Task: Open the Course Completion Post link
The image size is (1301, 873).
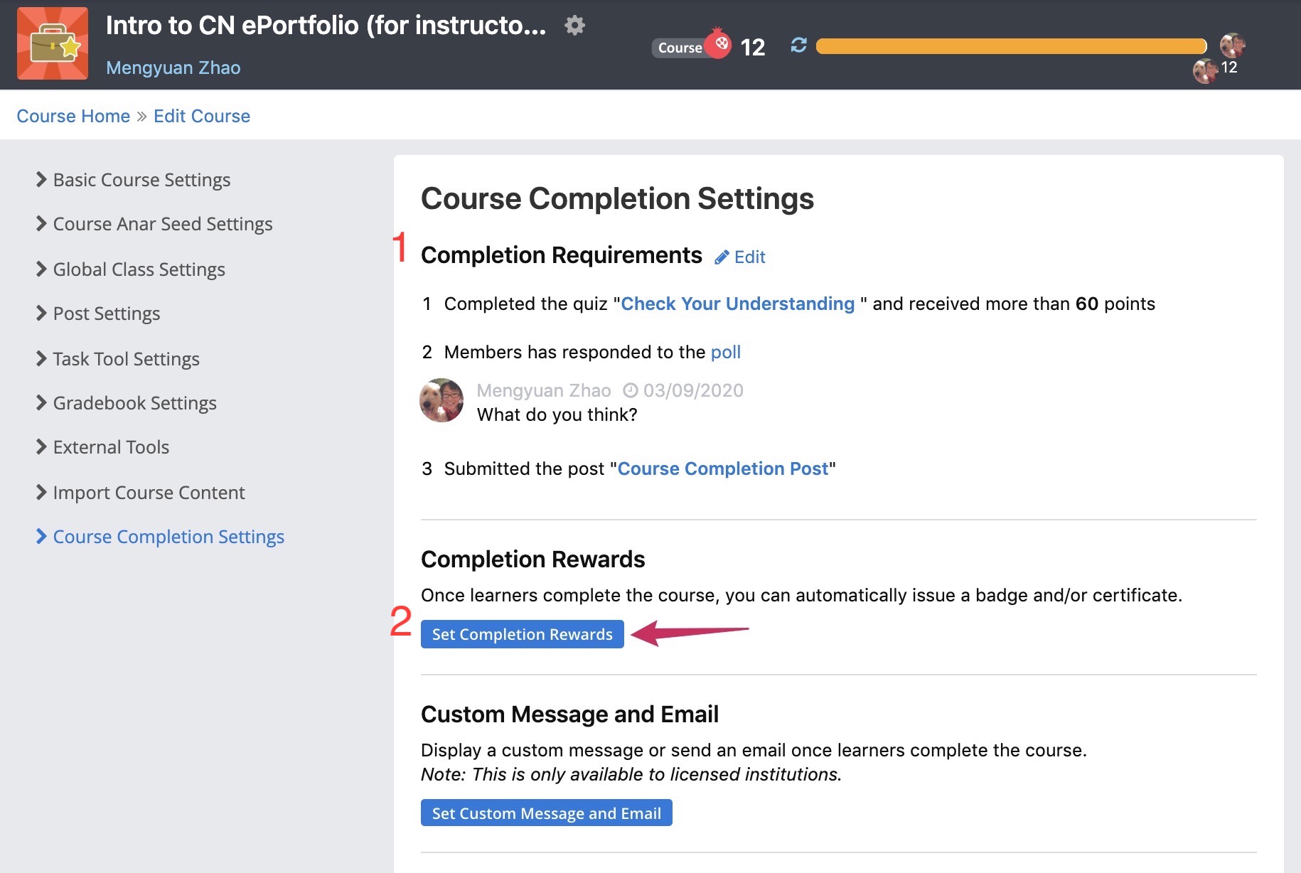Action: click(x=722, y=468)
